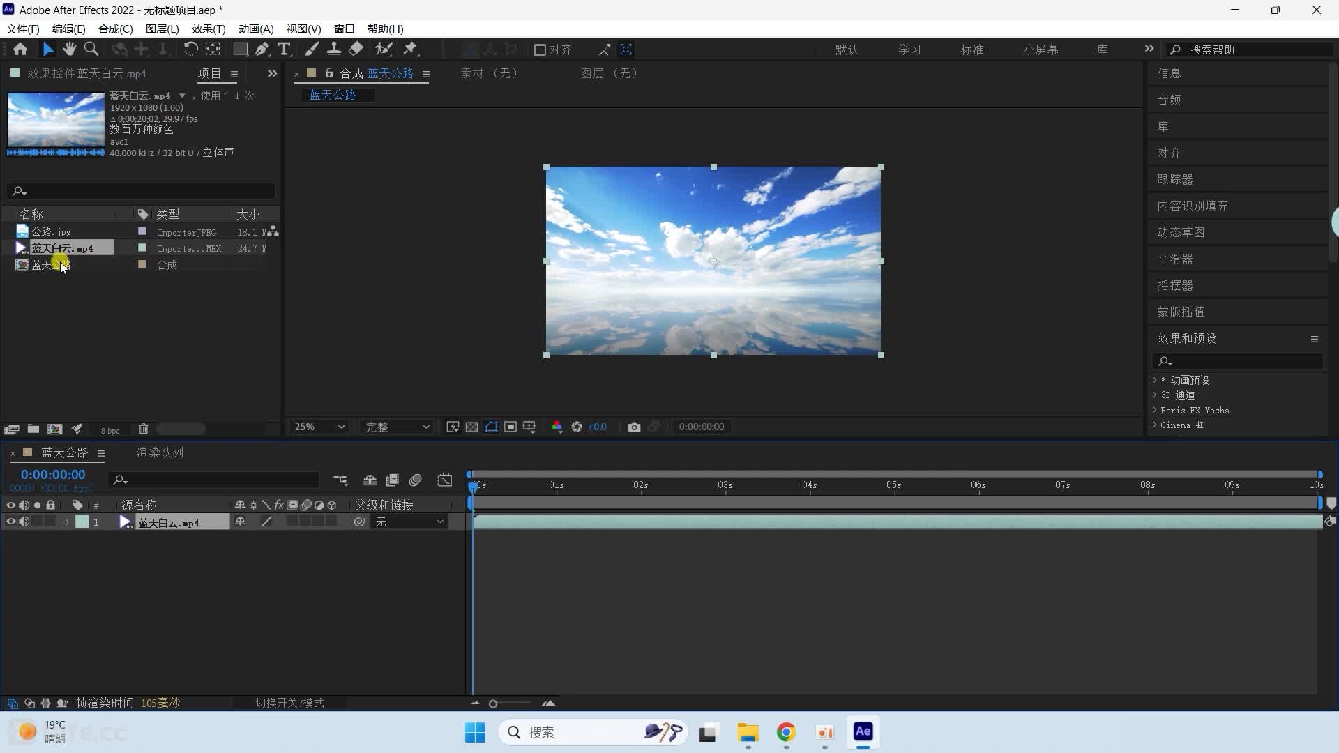The width and height of the screenshot is (1339, 753).
Task: Select the Type text tool
Action: [284, 50]
